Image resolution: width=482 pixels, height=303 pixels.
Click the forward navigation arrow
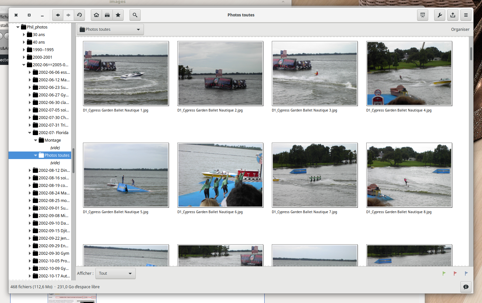(68, 15)
